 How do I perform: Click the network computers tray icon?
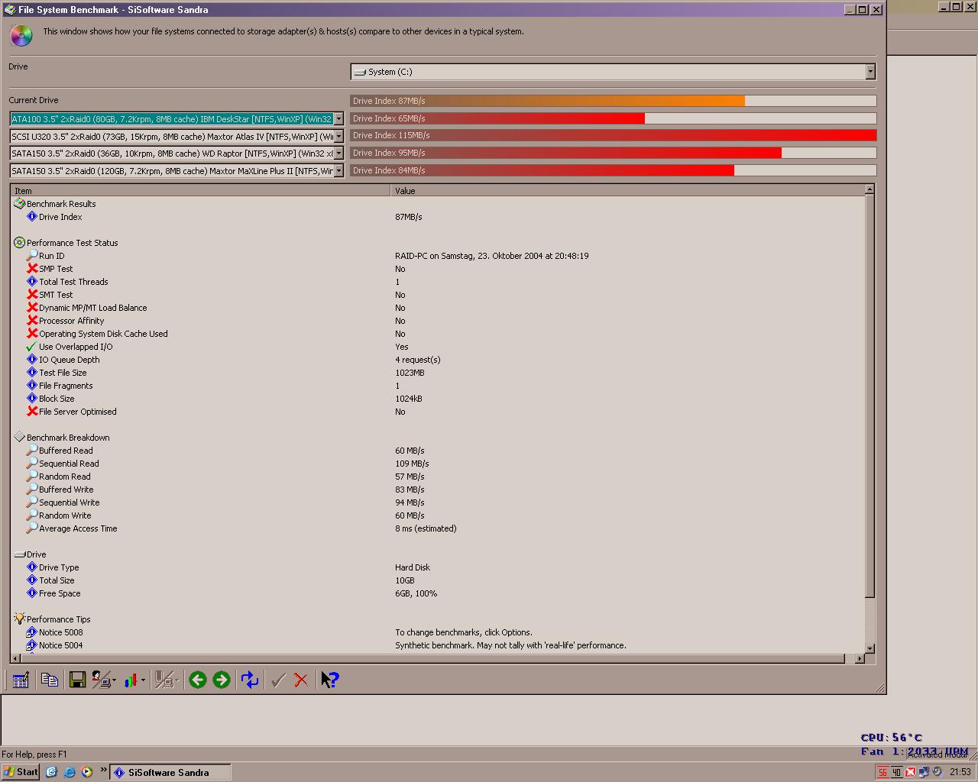coord(923,772)
